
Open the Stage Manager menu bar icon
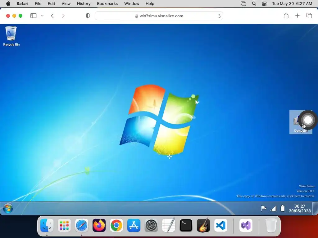coord(243,4)
